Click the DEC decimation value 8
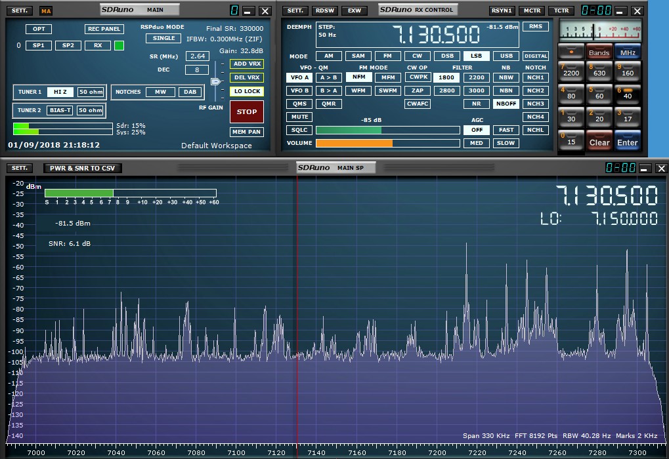 pyautogui.click(x=197, y=70)
